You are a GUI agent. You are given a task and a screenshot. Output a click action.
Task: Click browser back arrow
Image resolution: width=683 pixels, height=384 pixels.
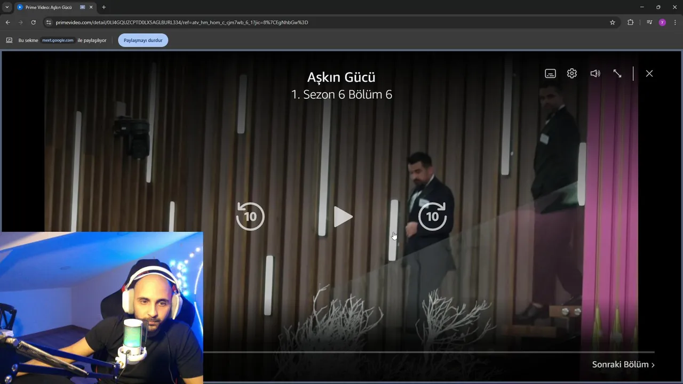click(7, 22)
